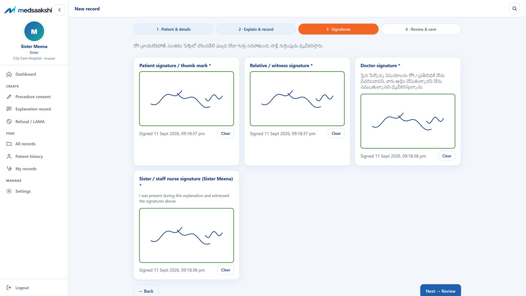526x296 pixels.
Task: Click the Settings gear icon
Action: 9,191
